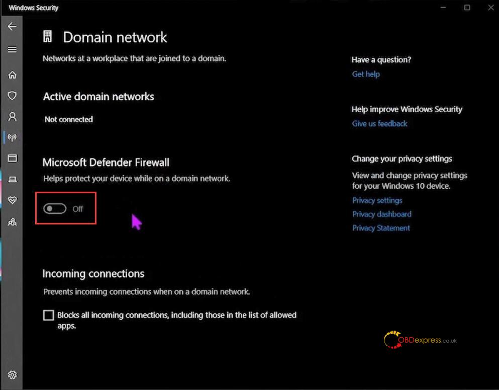This screenshot has height=390, width=499.
Task: Open the hamburger navigation menu
Action: (x=12, y=49)
